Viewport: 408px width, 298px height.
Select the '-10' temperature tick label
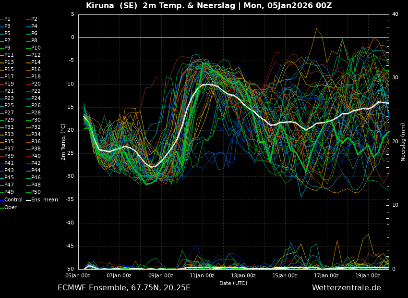click(70, 84)
